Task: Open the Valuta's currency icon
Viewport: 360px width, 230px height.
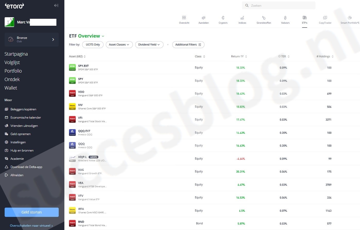Action: 285,18
